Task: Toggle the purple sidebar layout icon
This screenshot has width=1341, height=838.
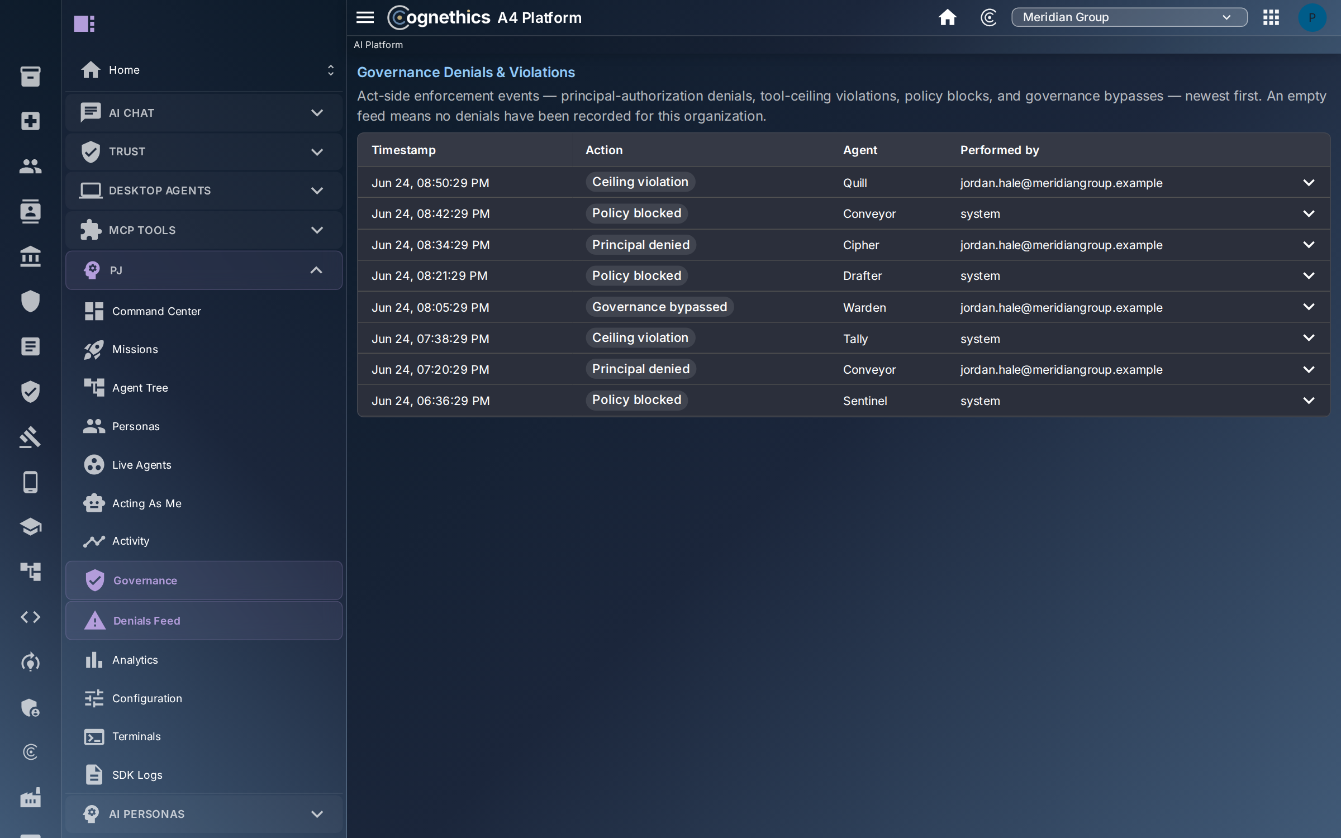Action: [84, 23]
